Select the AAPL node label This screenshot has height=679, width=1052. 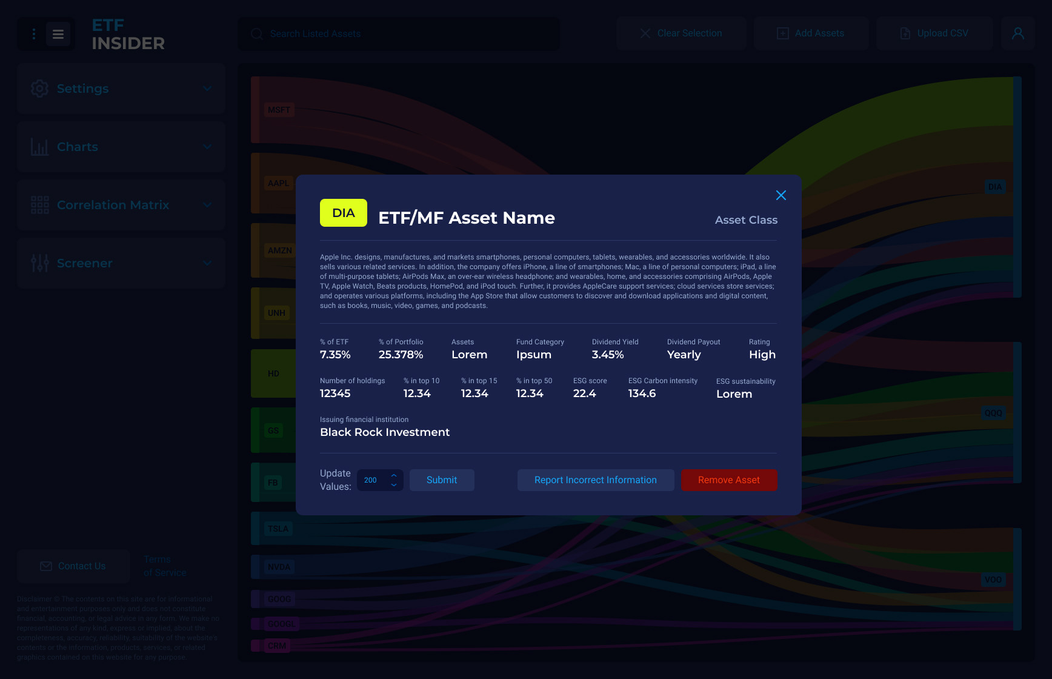[x=279, y=183]
